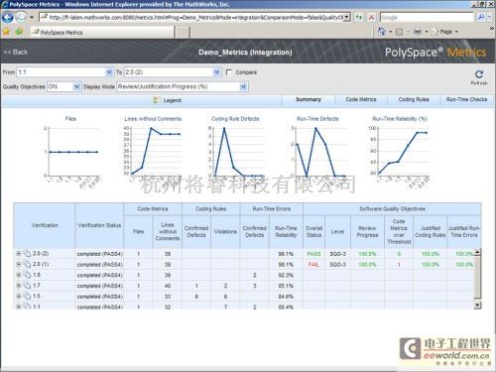The height and width of the screenshot is (372, 496).
Task: Open the Favorites Center star icon
Action: (7, 32)
